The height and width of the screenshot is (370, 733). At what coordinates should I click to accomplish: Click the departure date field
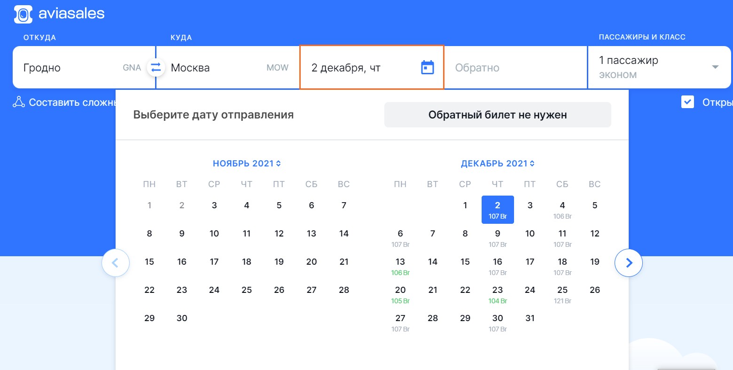point(372,67)
